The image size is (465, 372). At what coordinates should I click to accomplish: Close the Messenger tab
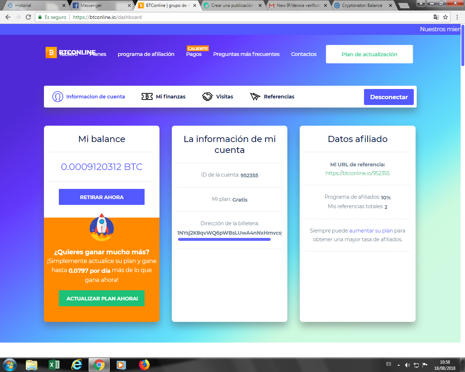(129, 5)
